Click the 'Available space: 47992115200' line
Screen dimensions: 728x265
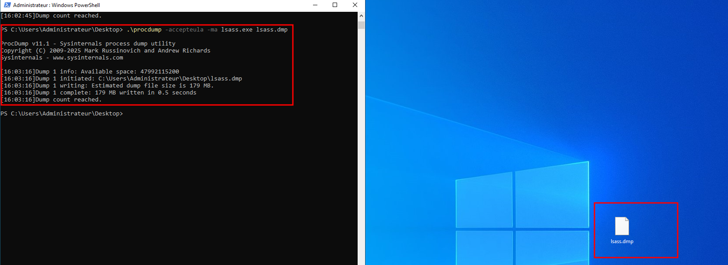[90, 72]
